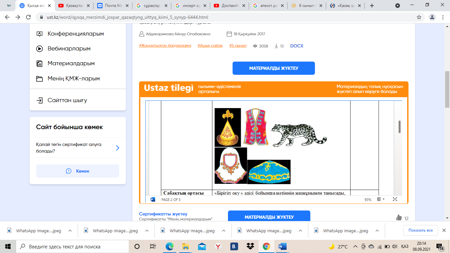This screenshot has height=253, width=450.
Task: Open Dropbox from the taskbar
Action: pyautogui.click(x=250, y=246)
